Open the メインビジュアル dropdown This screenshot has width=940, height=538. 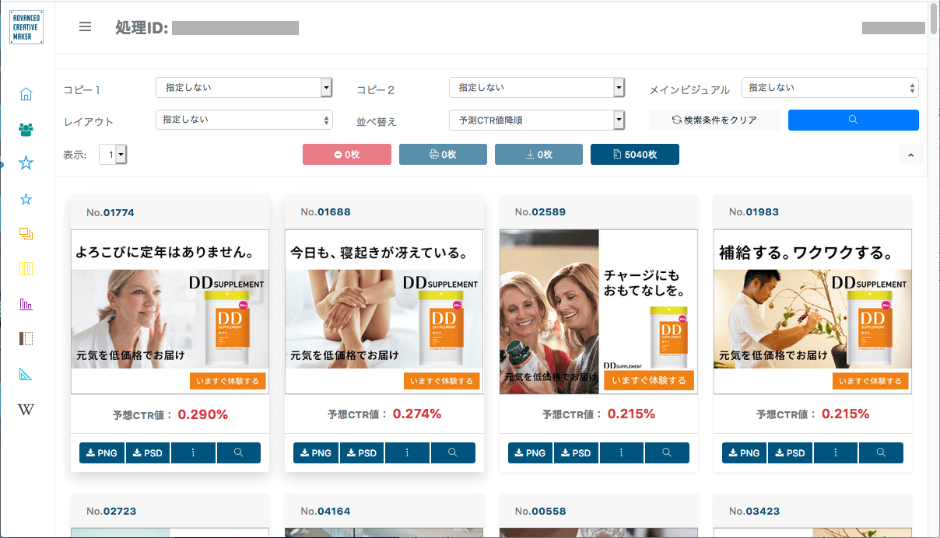(830, 88)
